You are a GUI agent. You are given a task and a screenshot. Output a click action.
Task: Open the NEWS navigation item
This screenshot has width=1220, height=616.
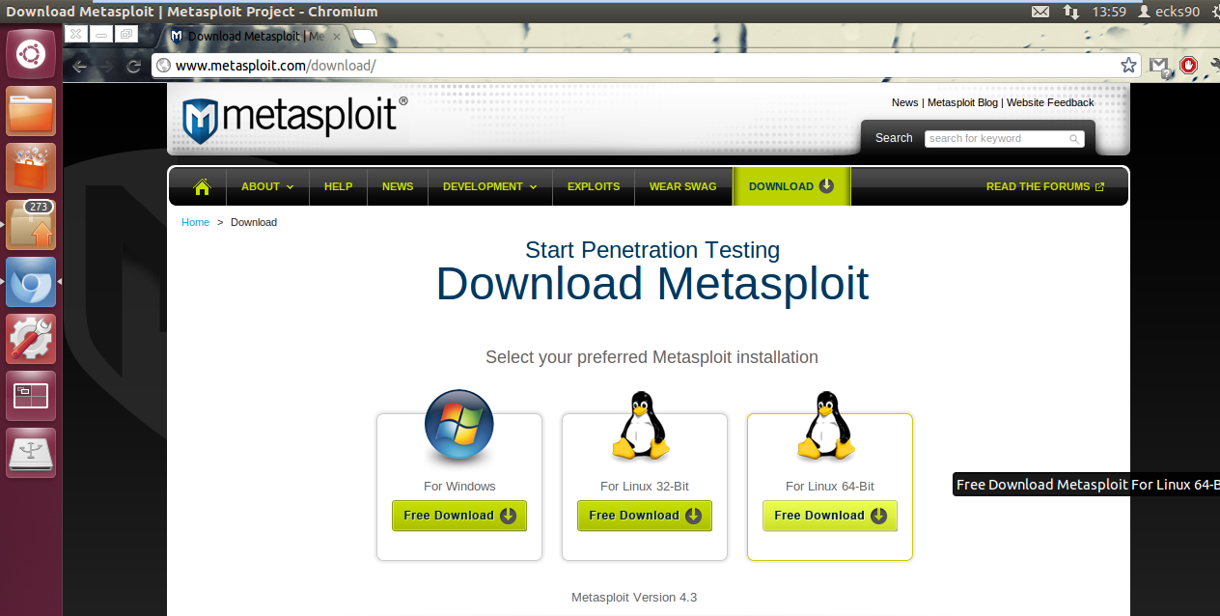click(398, 186)
